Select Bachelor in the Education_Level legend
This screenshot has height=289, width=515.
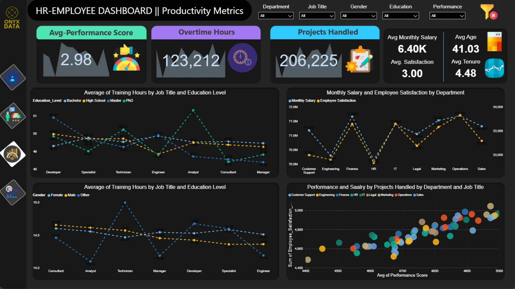pos(72,101)
